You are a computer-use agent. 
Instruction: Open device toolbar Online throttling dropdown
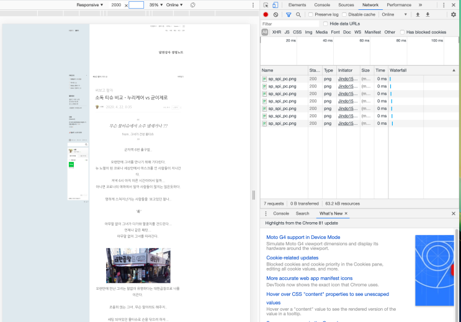click(174, 5)
